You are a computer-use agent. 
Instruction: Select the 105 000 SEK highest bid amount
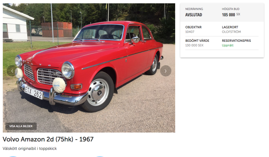[231, 15]
